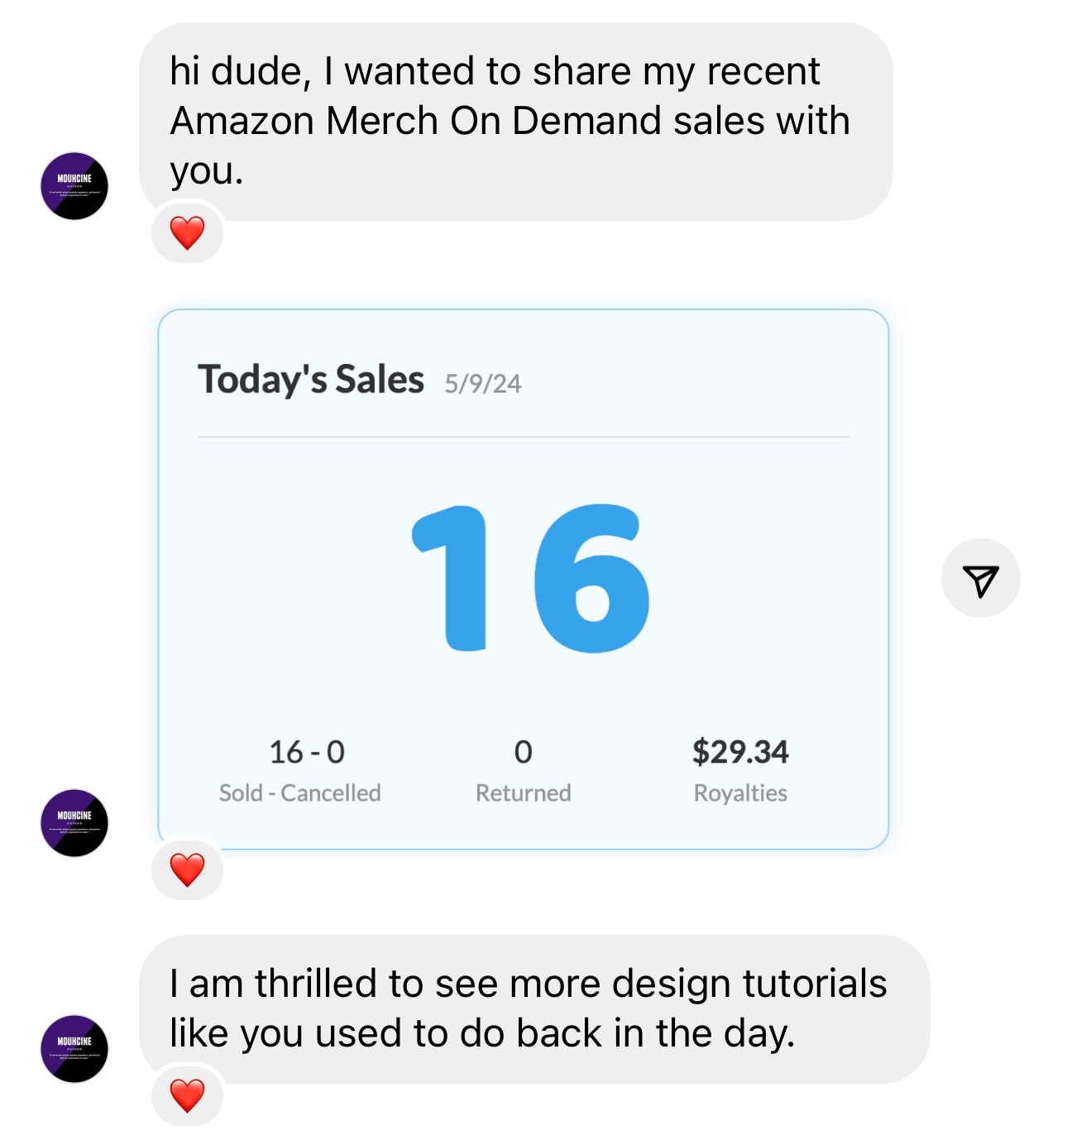Click the 'Returned' label

pyautogui.click(x=523, y=793)
